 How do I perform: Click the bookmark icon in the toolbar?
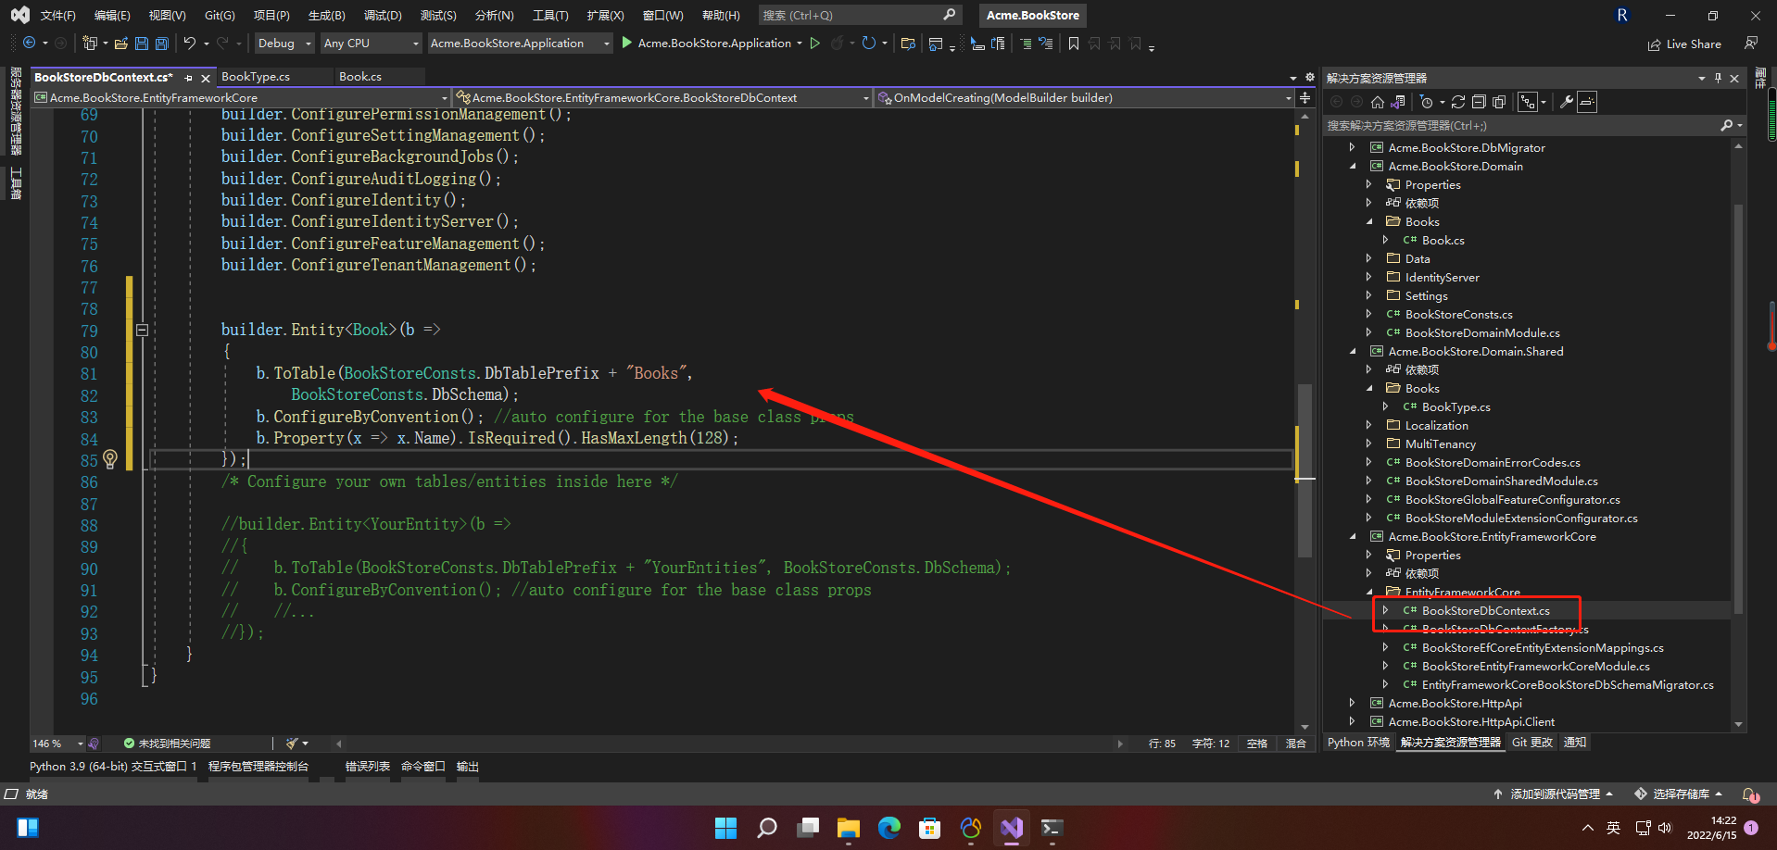point(1074,44)
